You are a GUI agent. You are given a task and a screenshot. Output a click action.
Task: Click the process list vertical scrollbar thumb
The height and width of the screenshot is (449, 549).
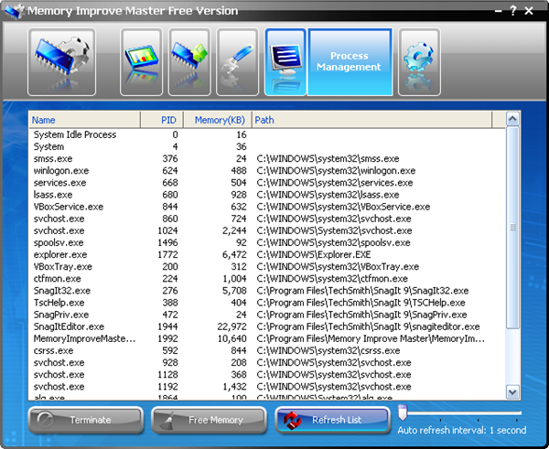point(512,228)
